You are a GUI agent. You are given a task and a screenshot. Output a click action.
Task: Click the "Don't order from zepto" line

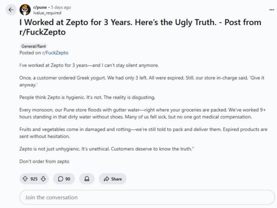pyautogui.click(x=44, y=161)
